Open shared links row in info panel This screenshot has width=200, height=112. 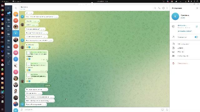click(185, 52)
